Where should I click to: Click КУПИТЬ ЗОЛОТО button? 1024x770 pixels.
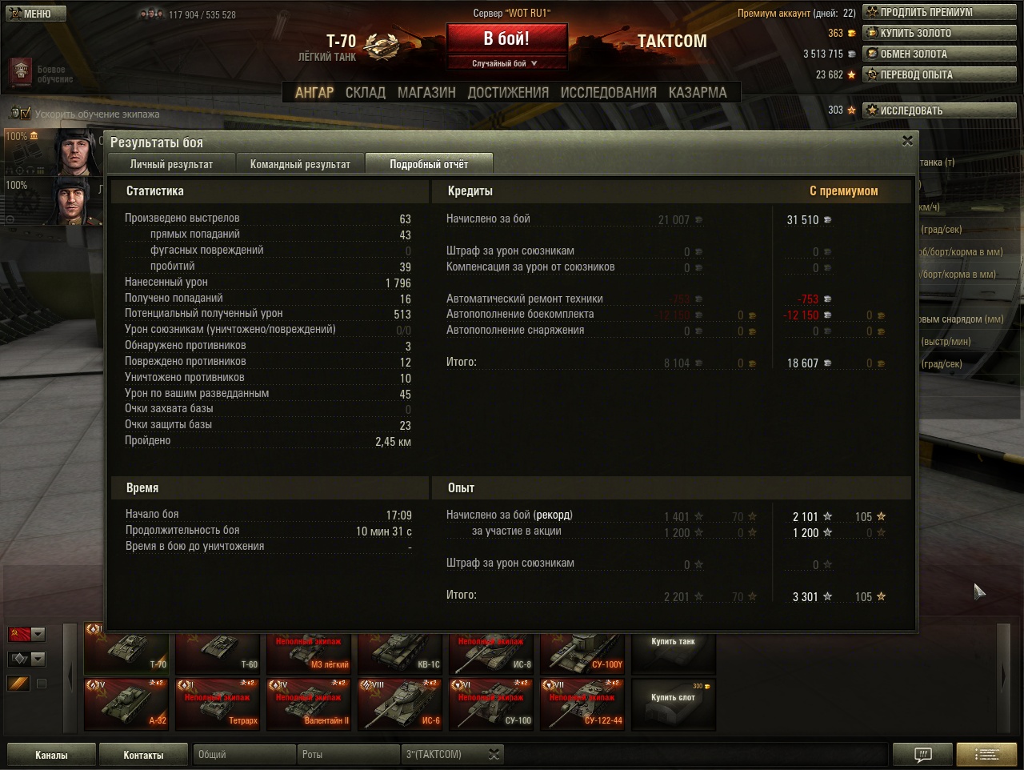[x=939, y=33]
